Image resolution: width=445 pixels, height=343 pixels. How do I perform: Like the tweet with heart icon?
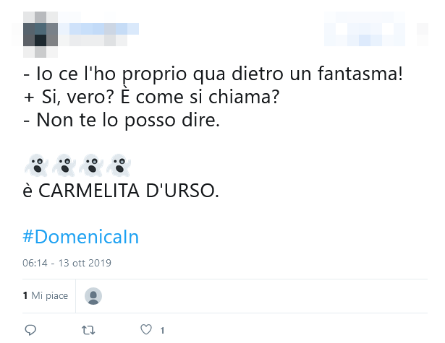(x=146, y=330)
